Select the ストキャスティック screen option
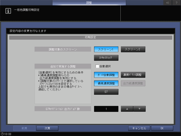Image resolution: width=181 pixels, height=136 pixels. (106, 58)
